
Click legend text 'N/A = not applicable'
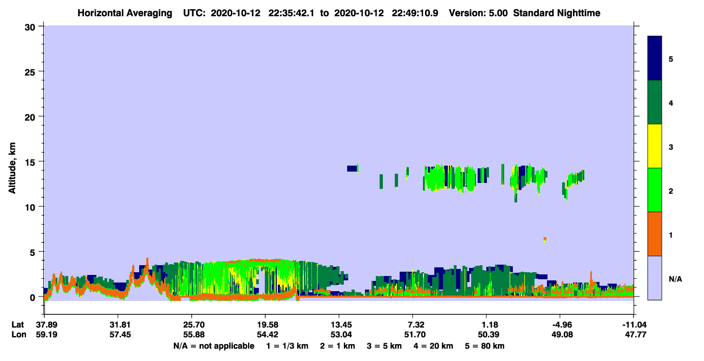click(x=213, y=346)
